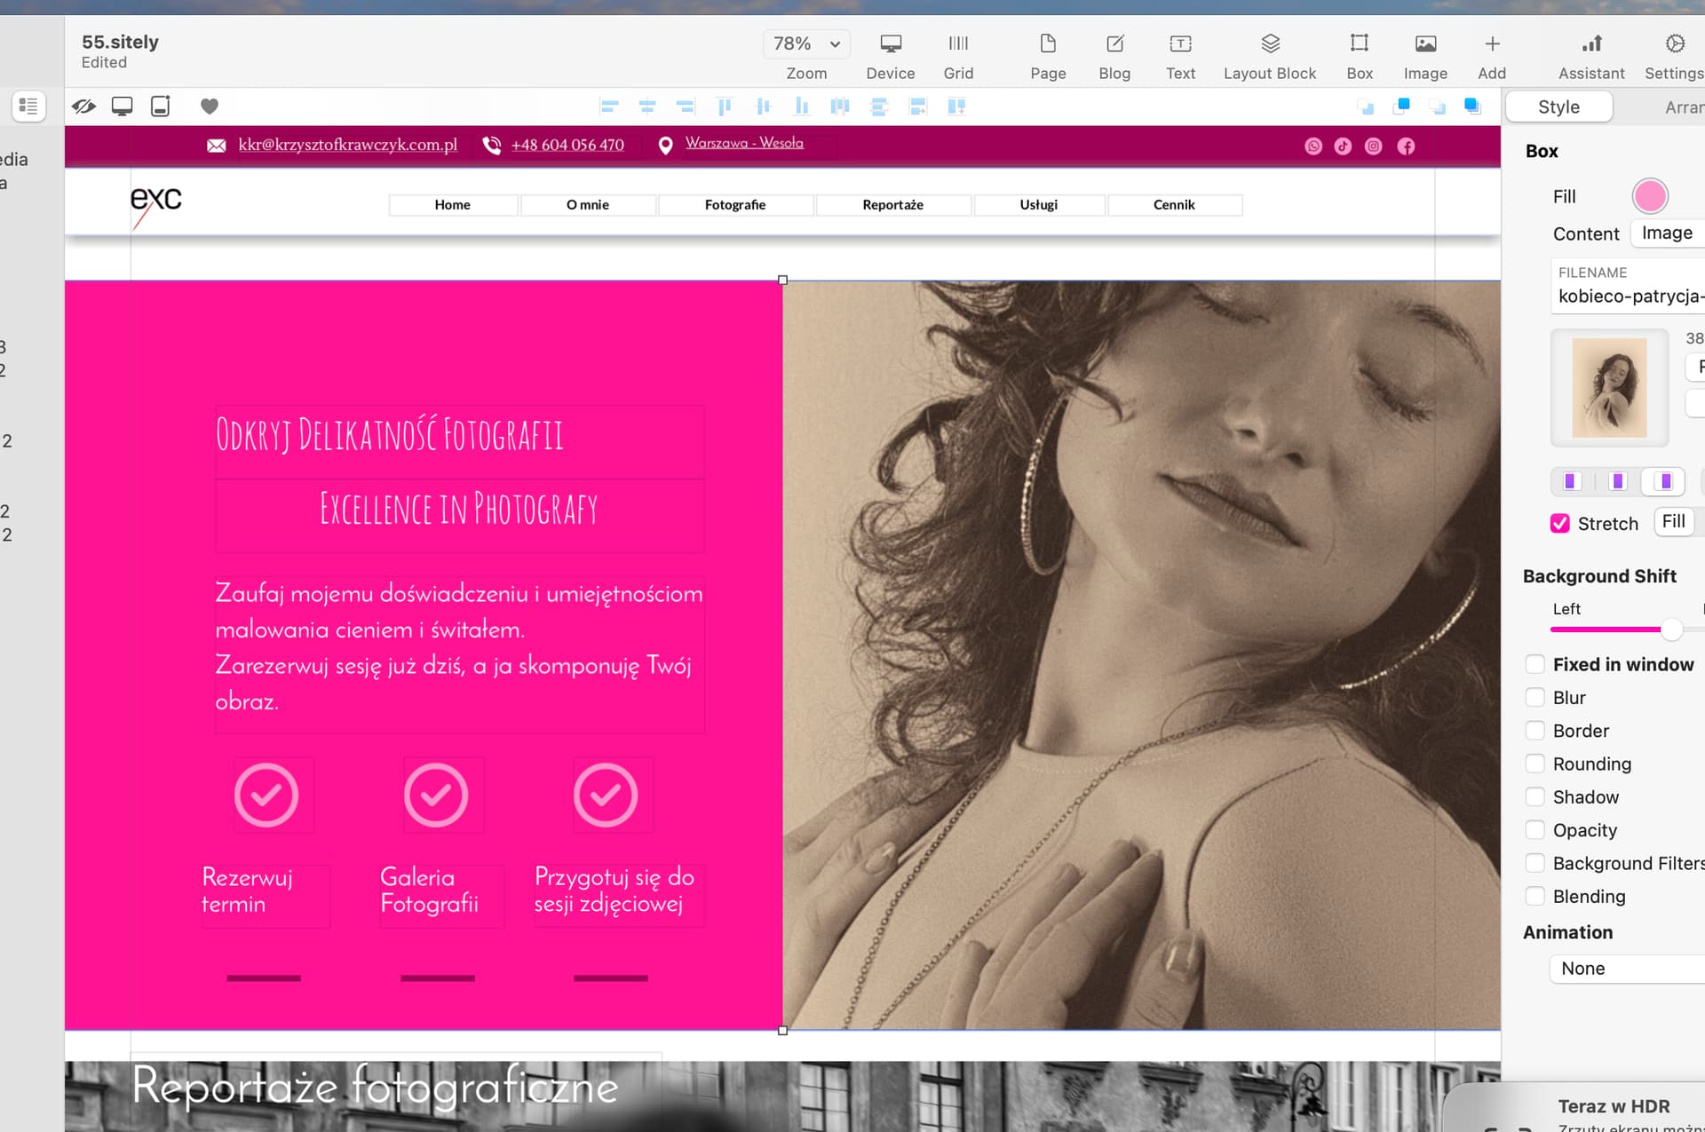Click the pink Fill color swatch

click(x=1650, y=196)
